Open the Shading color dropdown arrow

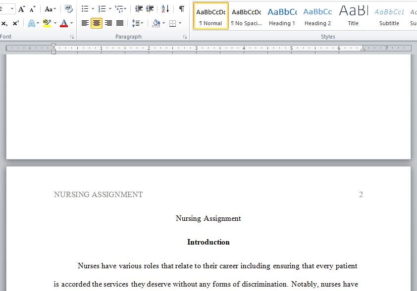point(163,23)
